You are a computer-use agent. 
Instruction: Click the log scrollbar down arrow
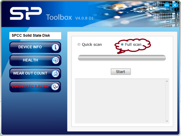[167, 121]
